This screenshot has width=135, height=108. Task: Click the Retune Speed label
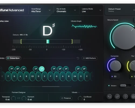point(113,20)
